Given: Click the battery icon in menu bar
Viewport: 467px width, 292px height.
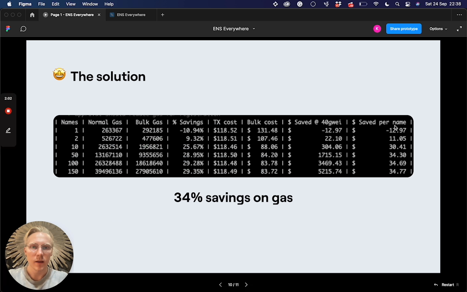Looking at the screenshot, I should [x=363, y=4].
